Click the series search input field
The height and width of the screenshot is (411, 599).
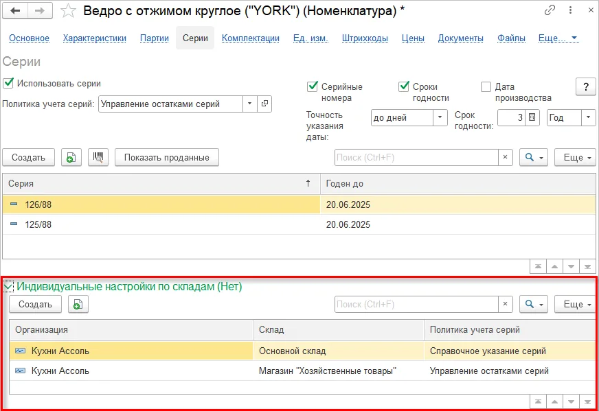click(416, 157)
